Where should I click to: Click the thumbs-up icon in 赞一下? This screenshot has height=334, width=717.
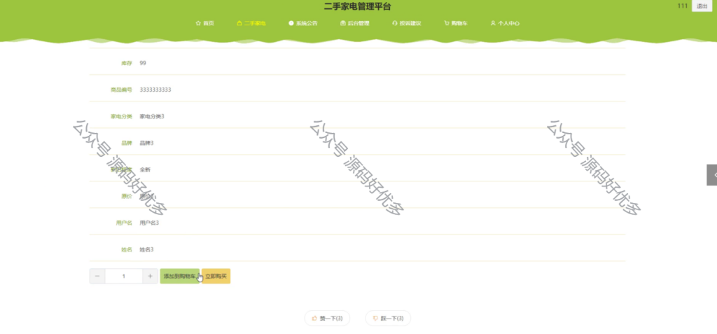(314, 319)
